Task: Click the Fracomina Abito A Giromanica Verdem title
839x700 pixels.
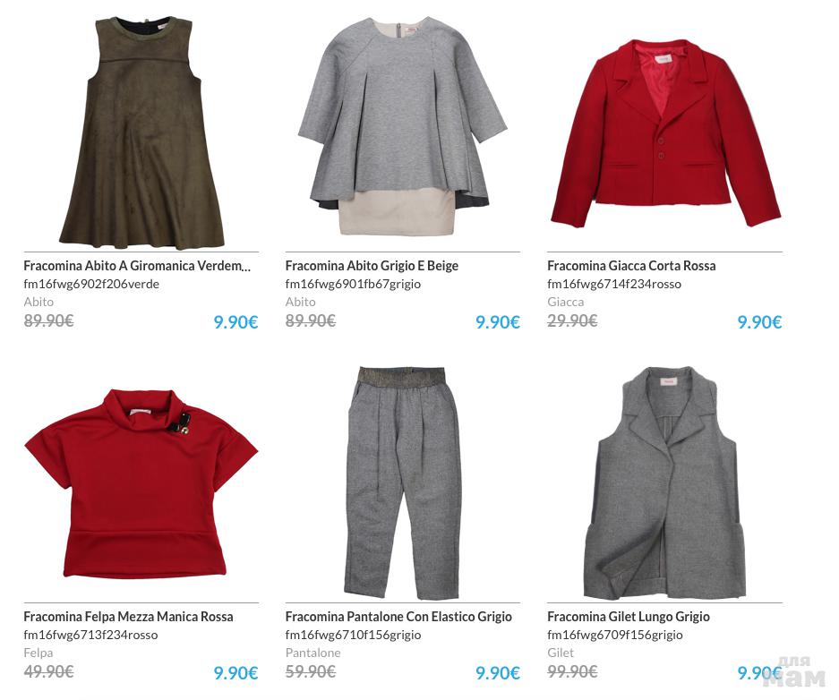Action: pos(137,266)
